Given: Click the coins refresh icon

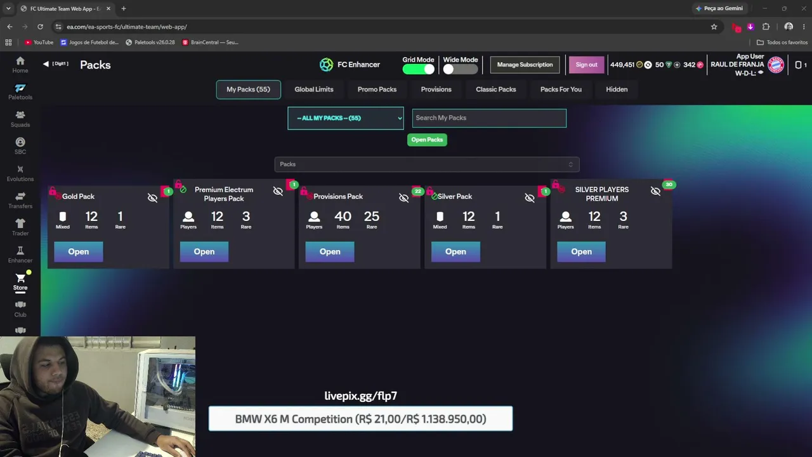Looking at the screenshot, I should (648, 65).
